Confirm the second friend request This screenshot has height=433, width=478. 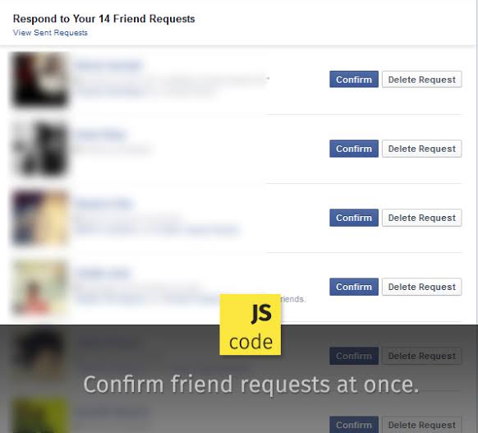pyautogui.click(x=354, y=149)
